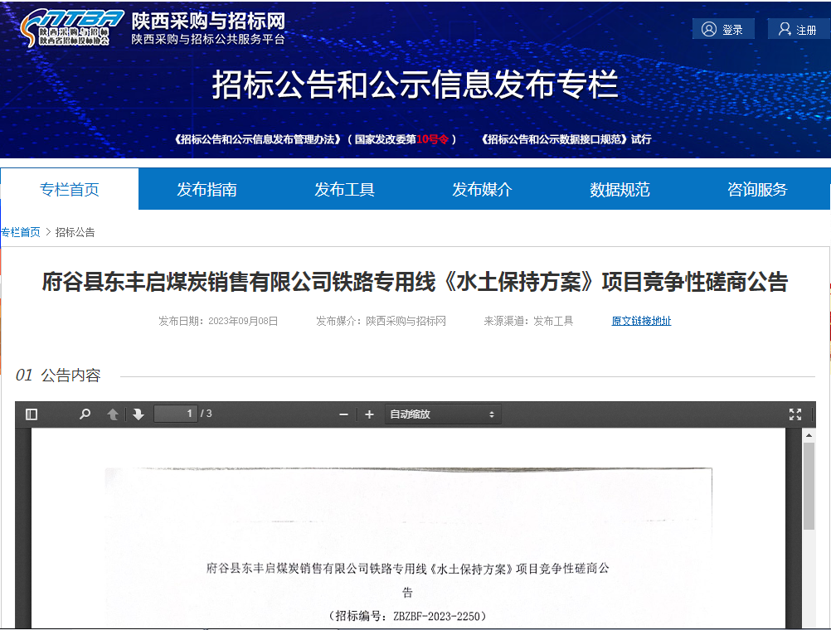Click the PDF scrollbar up arrow

809,435
